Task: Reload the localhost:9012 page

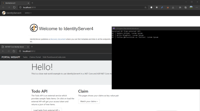Action: pyautogui.click(x=14, y=51)
